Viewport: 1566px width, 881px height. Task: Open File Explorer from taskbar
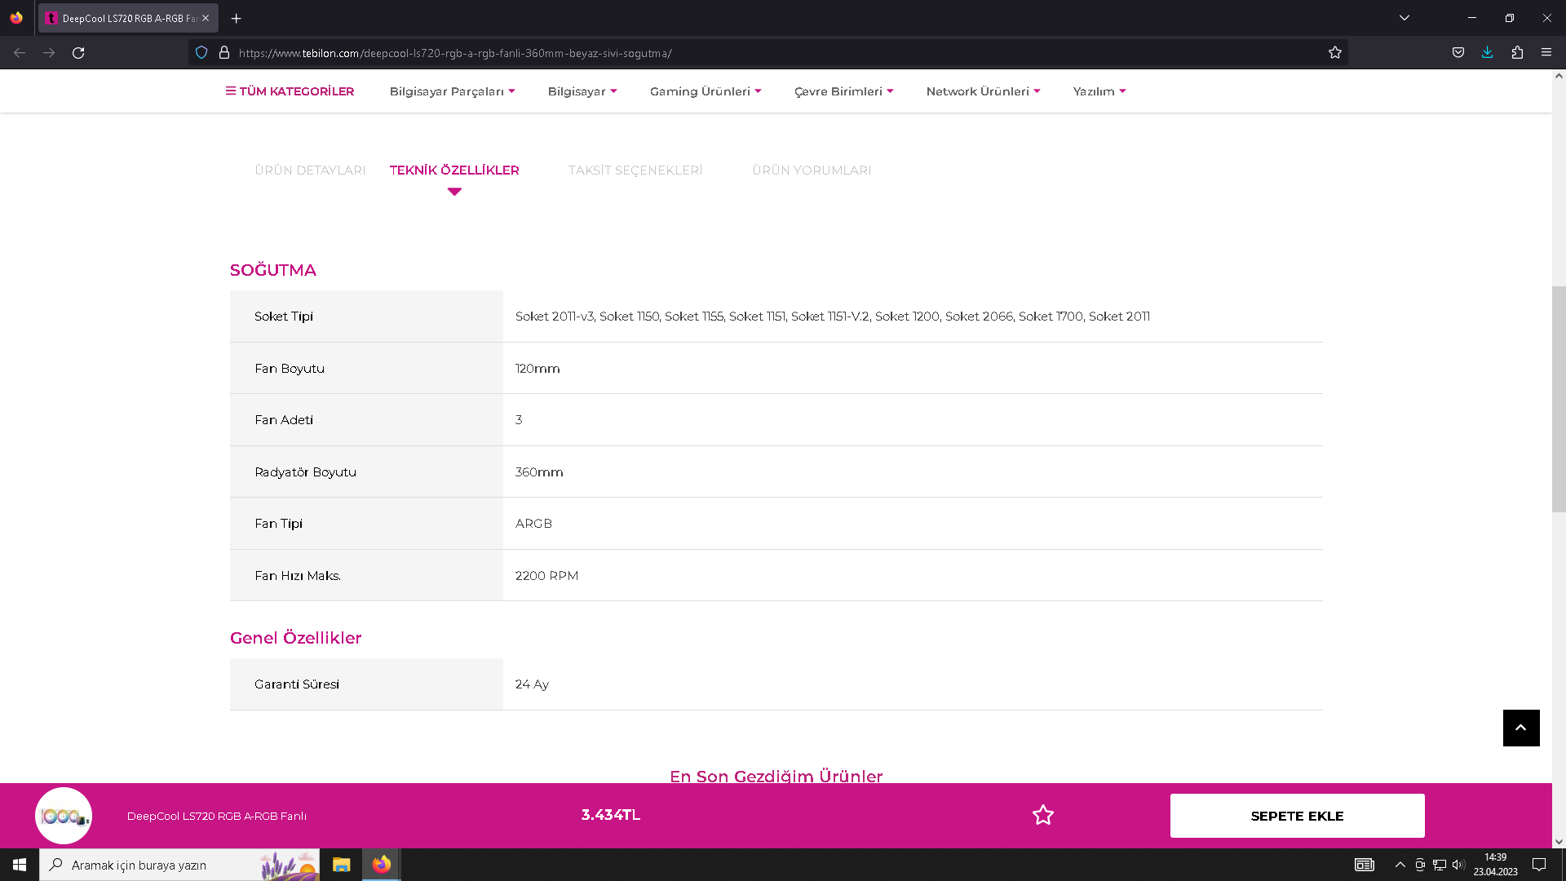click(x=341, y=865)
